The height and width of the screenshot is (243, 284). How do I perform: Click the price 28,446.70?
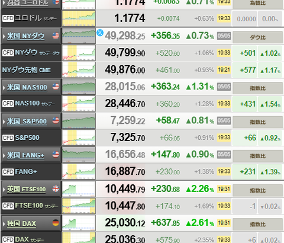pyautogui.click(x=125, y=104)
